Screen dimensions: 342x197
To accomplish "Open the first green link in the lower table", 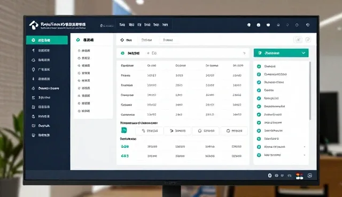I will (x=125, y=146).
